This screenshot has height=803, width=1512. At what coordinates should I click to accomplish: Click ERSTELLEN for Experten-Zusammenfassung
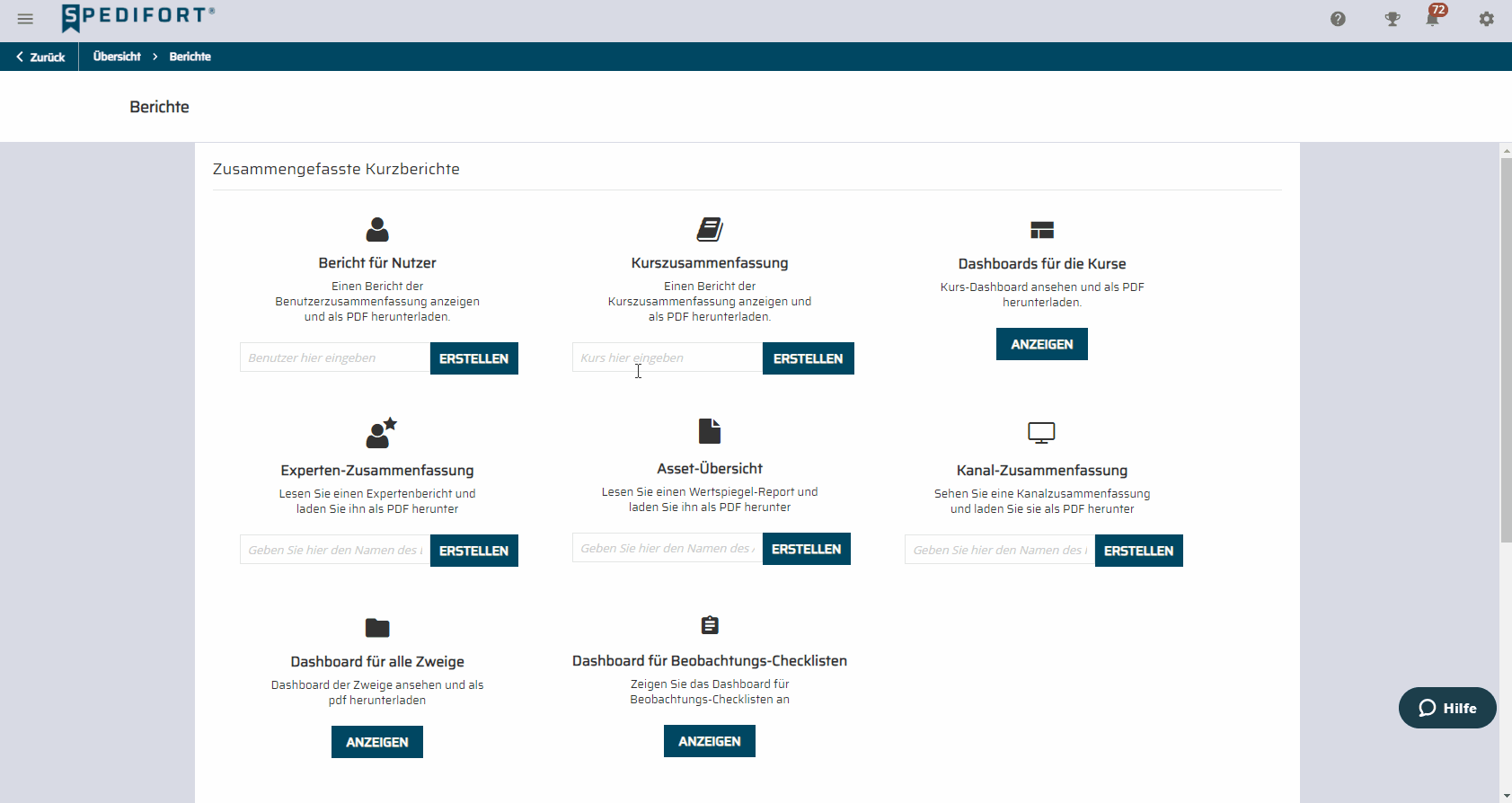tap(474, 551)
